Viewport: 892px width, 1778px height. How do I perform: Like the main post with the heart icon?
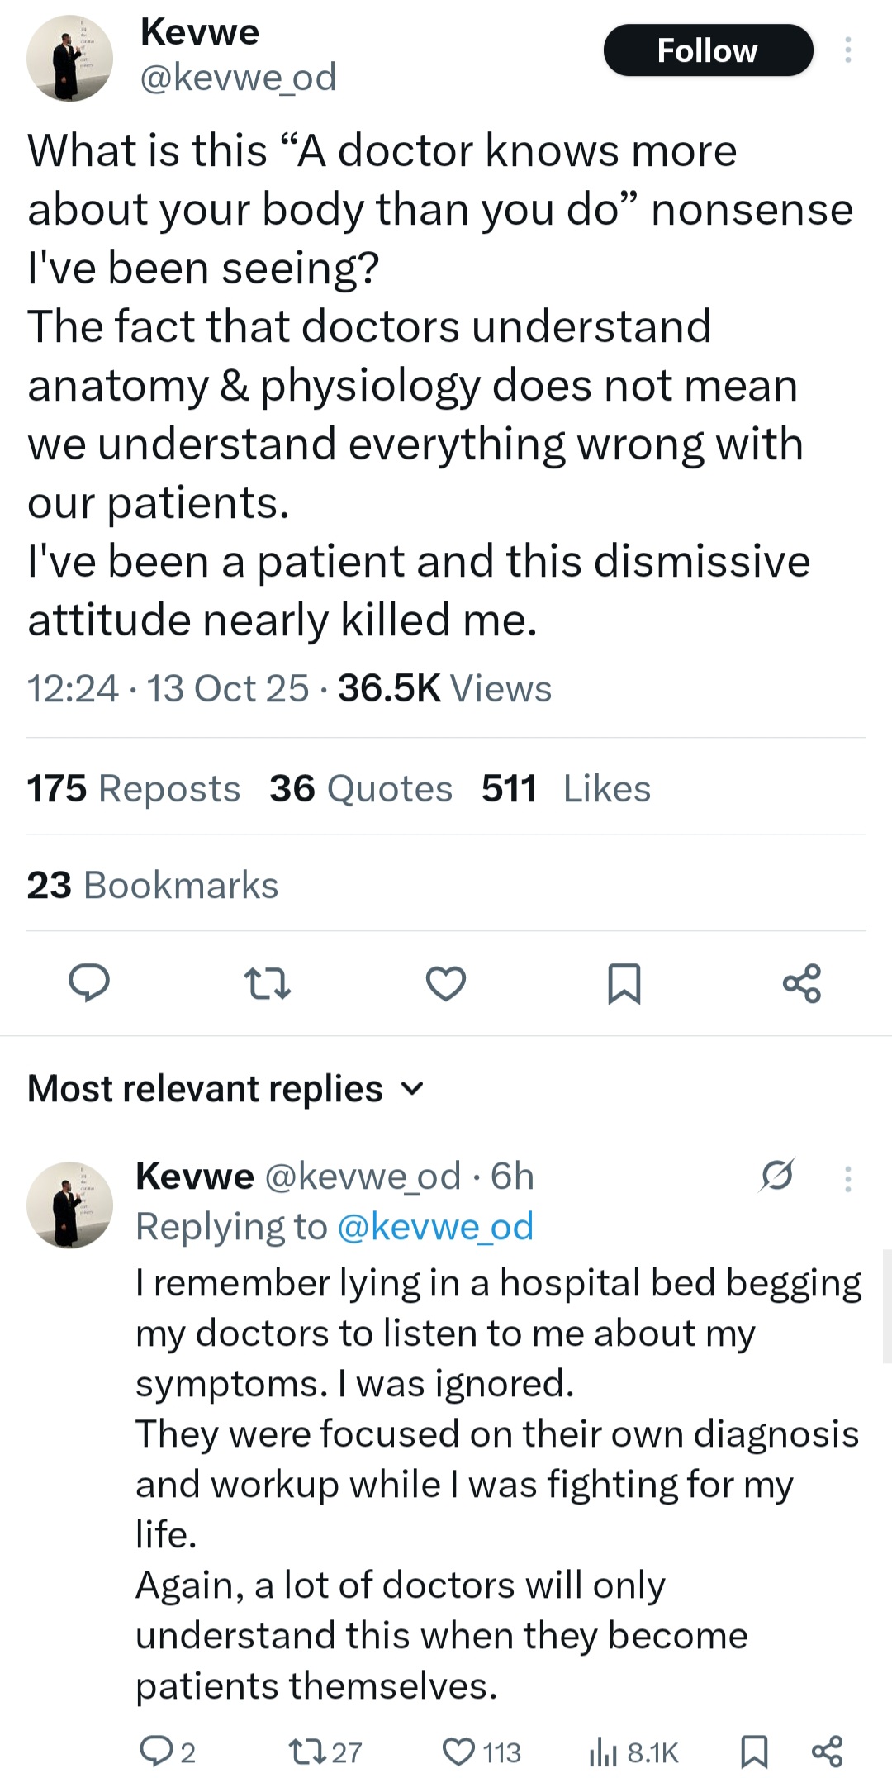point(446,983)
